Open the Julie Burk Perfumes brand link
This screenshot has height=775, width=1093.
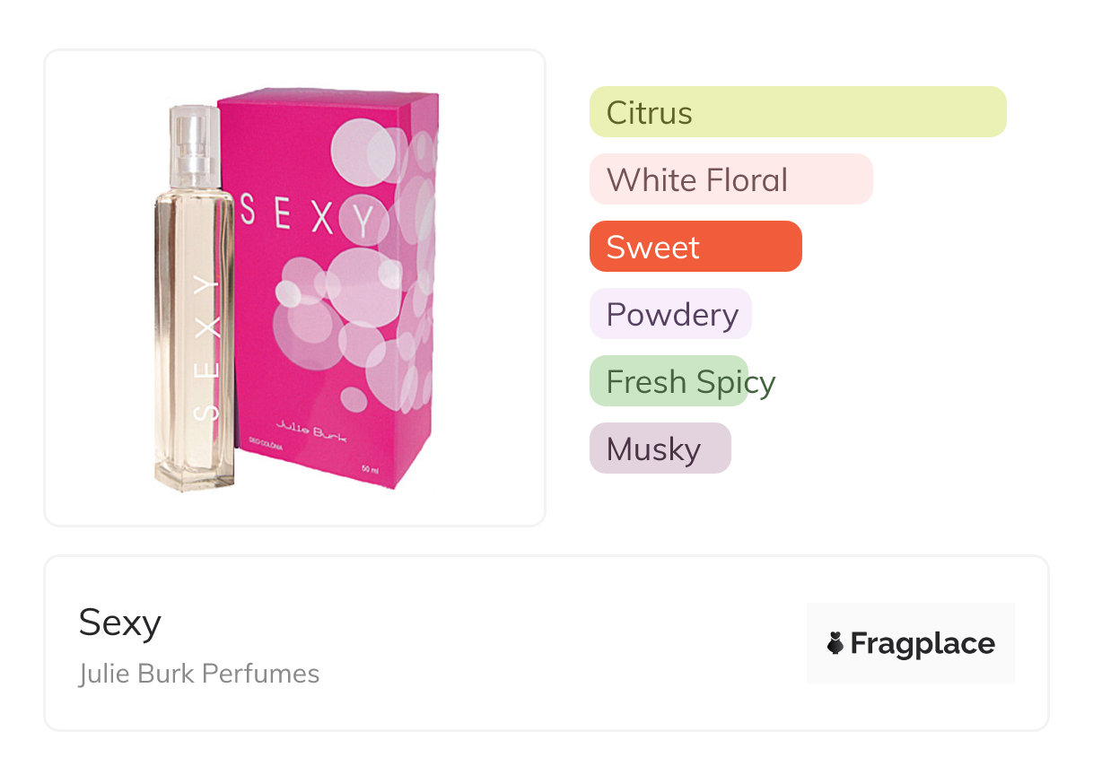(x=198, y=674)
